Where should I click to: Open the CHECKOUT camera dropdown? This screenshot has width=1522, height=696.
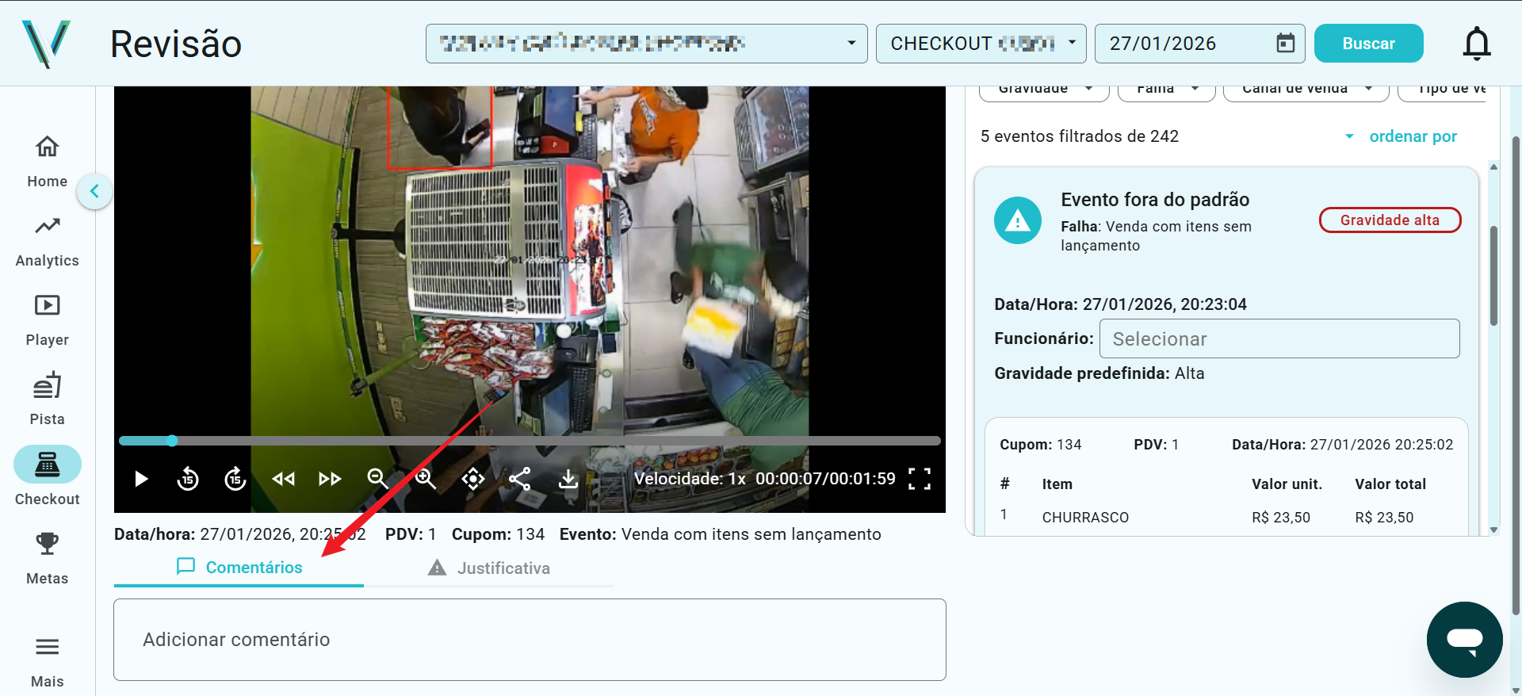tap(981, 44)
